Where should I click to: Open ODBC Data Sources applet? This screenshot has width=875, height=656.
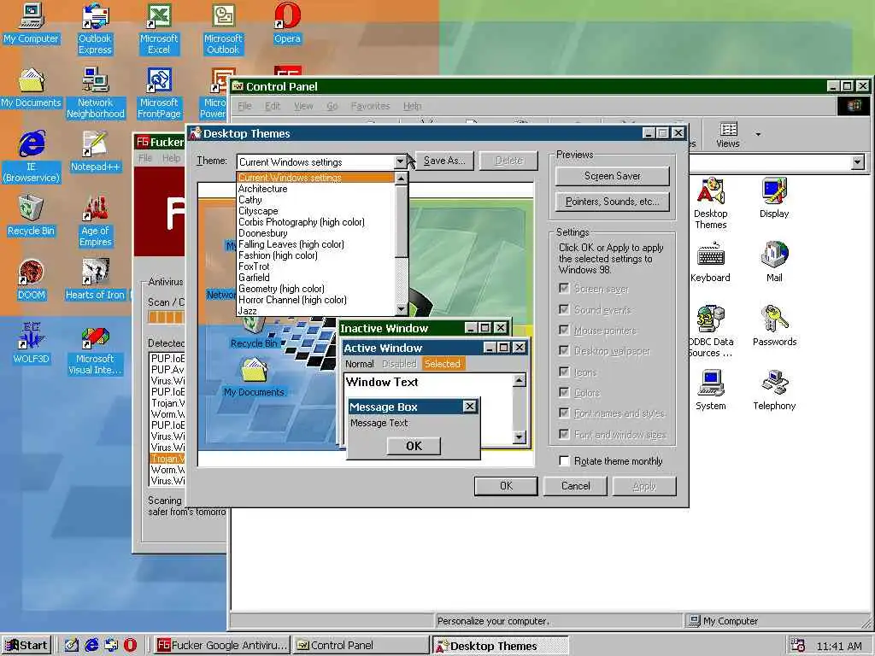(x=710, y=332)
